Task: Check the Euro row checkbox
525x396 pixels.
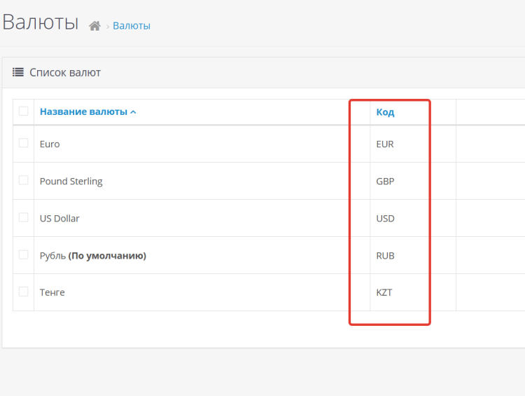Action: coord(24,143)
